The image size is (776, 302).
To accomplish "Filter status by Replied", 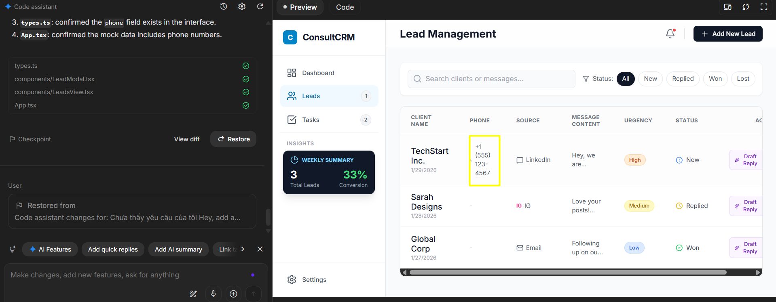I will [x=683, y=79].
